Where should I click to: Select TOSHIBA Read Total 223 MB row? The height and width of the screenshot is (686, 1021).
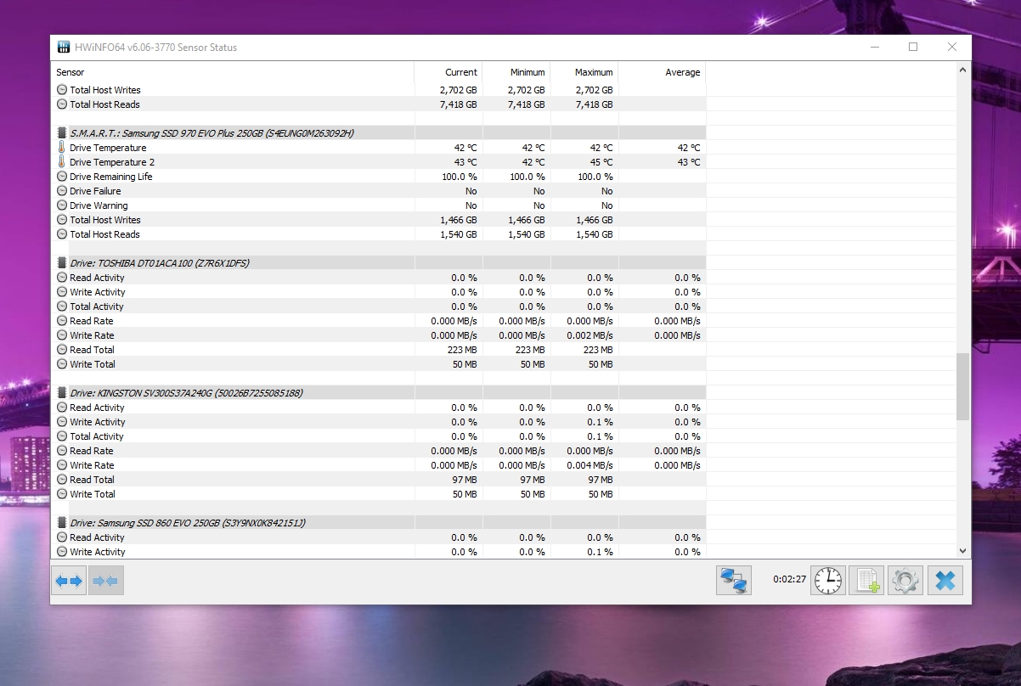[378, 350]
